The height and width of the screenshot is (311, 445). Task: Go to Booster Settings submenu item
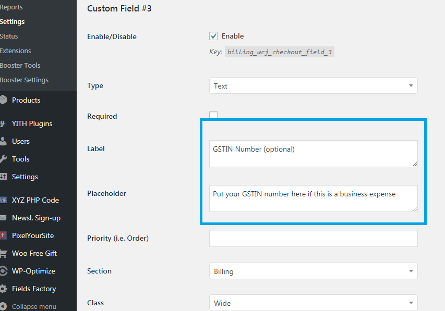(x=24, y=80)
